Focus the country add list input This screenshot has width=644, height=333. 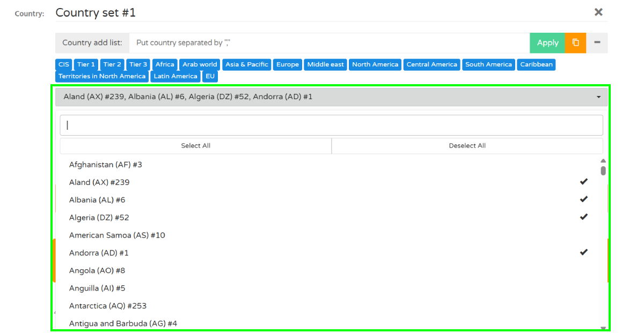(x=329, y=43)
